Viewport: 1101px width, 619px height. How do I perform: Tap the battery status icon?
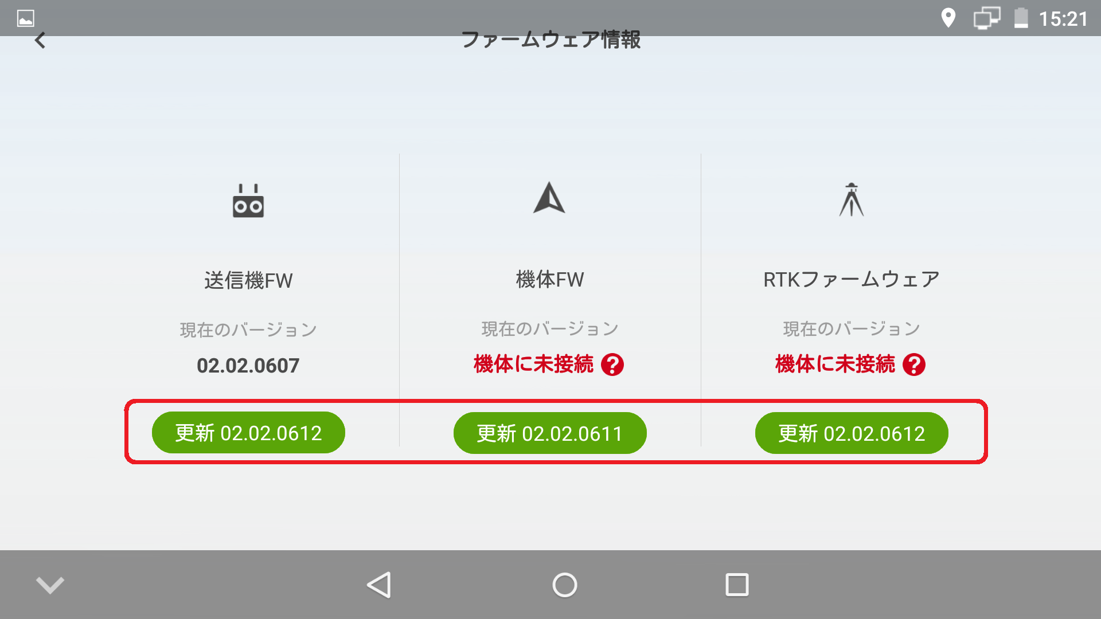coord(1021,18)
